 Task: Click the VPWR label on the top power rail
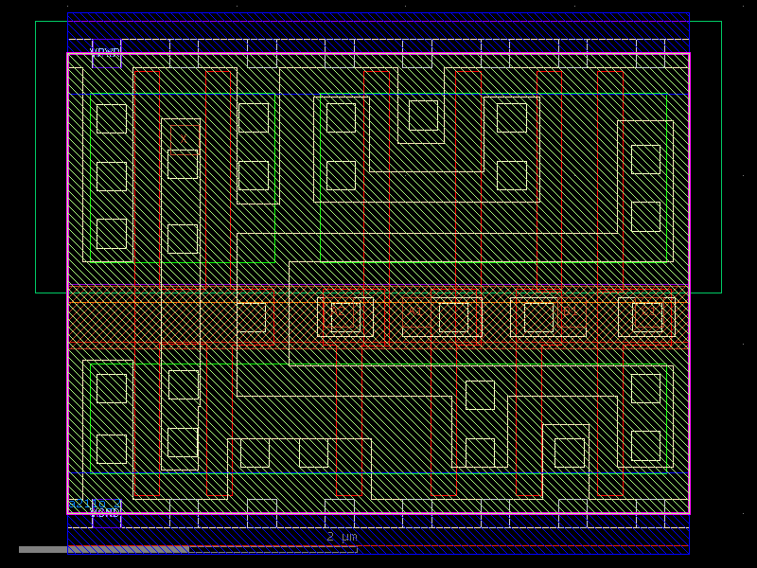click(x=104, y=50)
